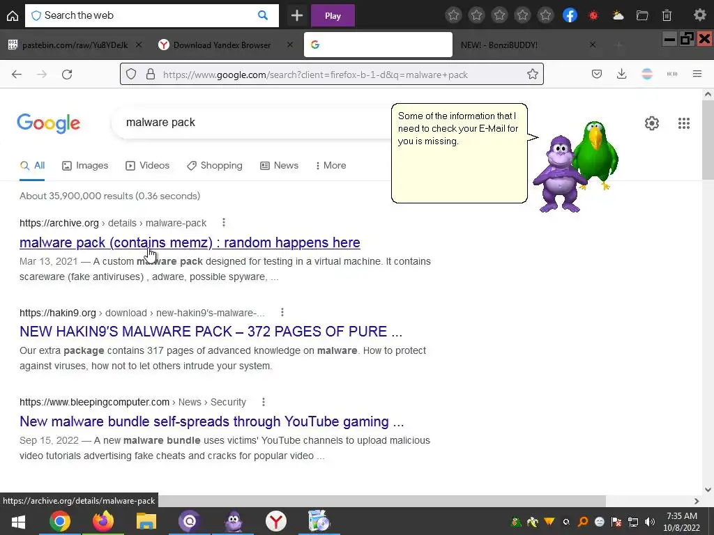Click the trash can icon in top bar
Image resolution: width=714 pixels, height=535 pixels.
pyautogui.click(x=667, y=15)
